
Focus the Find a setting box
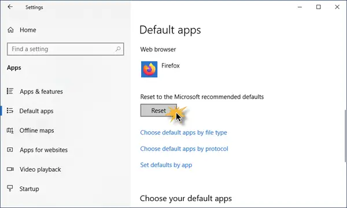pyautogui.click(x=65, y=49)
